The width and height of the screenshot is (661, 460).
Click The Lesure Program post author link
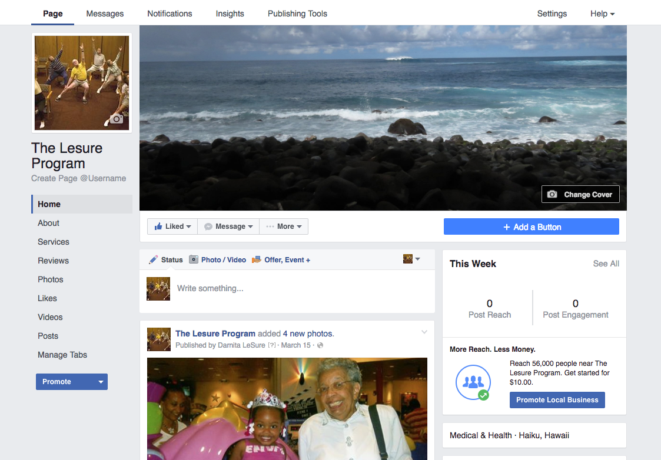(215, 333)
